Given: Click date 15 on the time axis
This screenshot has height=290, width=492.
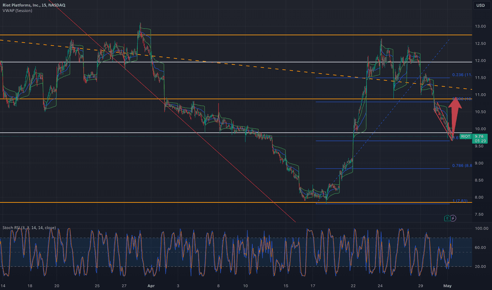Looking at the screenshot, I should point(286,286).
